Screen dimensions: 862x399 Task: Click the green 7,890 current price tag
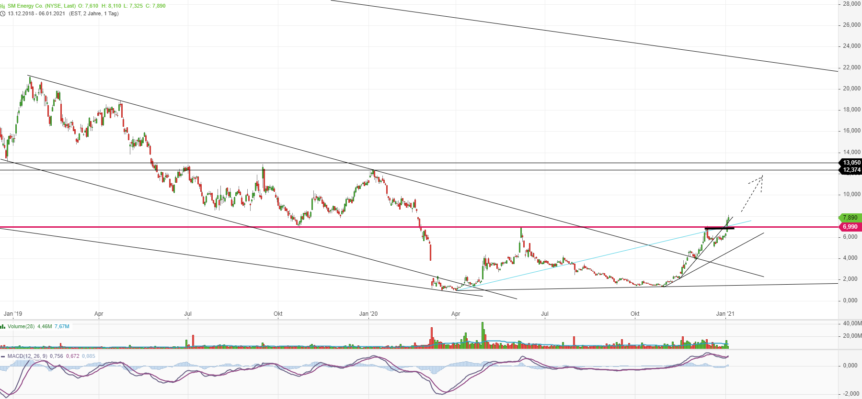[850, 218]
